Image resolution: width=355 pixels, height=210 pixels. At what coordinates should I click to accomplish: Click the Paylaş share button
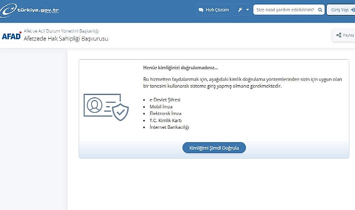344,35
